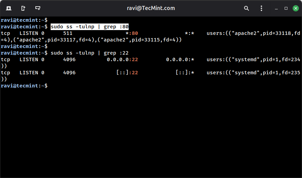Viewport: 302px width, 178px height.
Task: Maximize the terminal window
Action: click(286, 8)
